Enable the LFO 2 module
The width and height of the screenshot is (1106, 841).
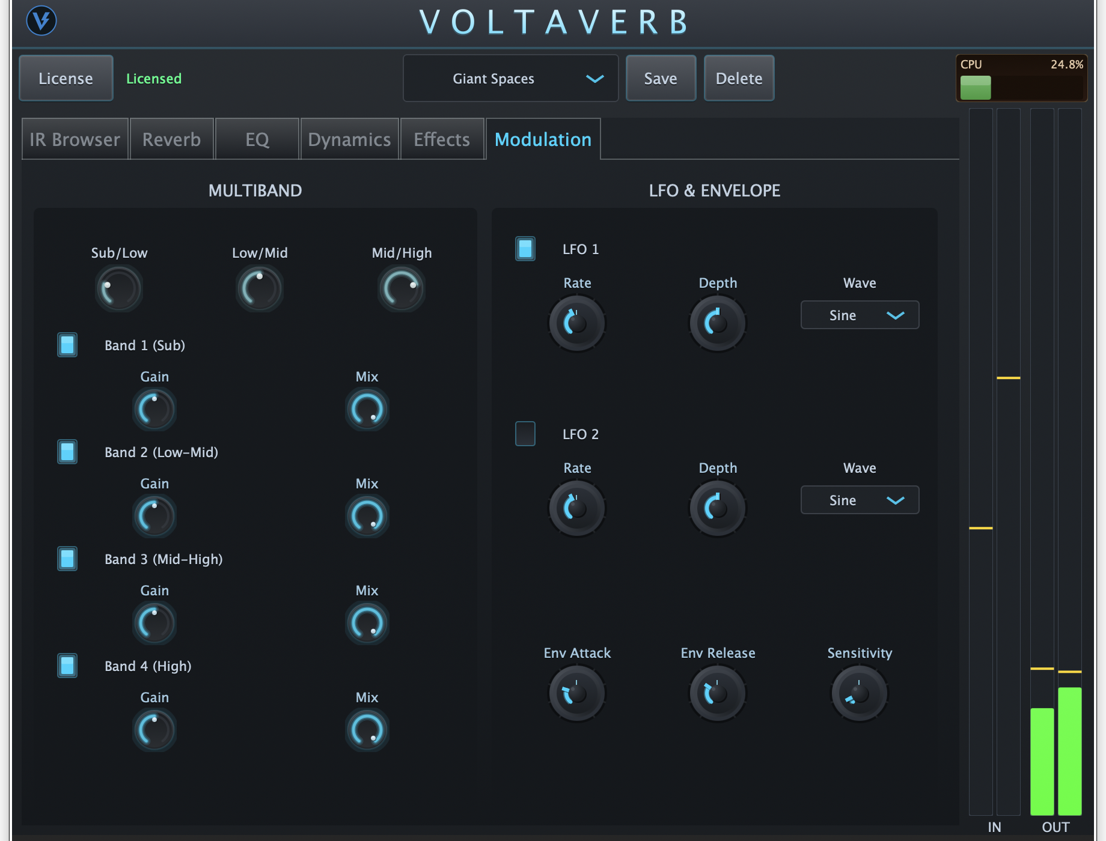pos(525,434)
